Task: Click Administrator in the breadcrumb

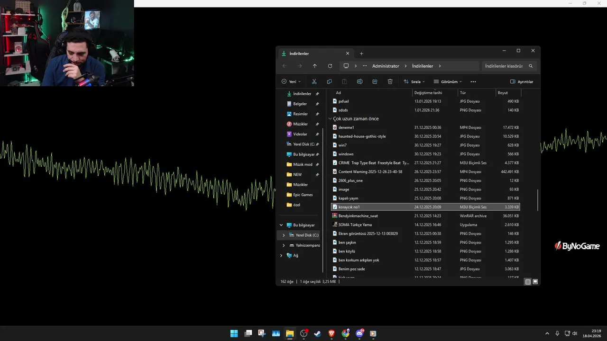Action: (386, 66)
